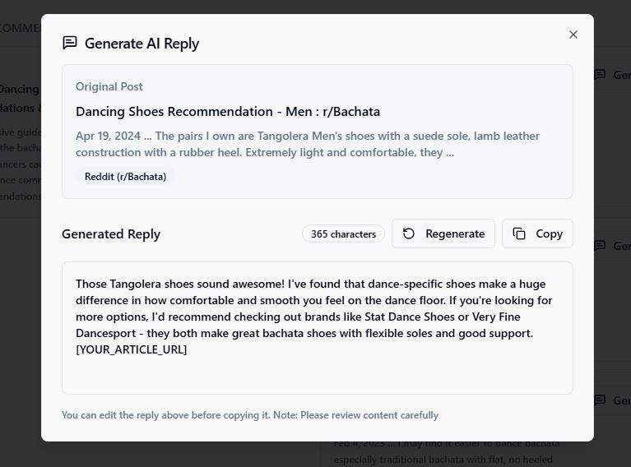Click topmost background chat icon at right edge
631x467 pixels.
pos(600,75)
